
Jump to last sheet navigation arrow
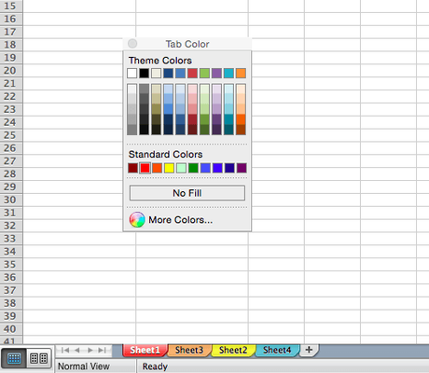102,351
